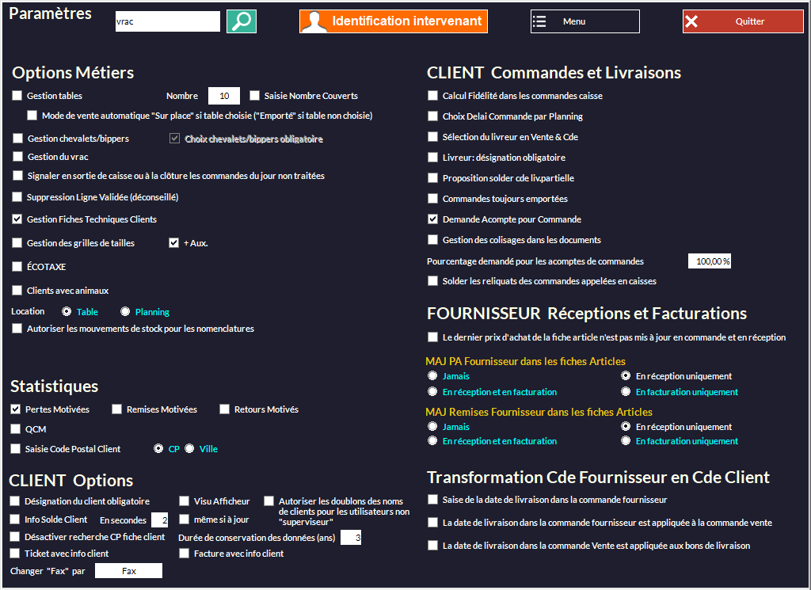Select the Ville radio button

[x=189, y=449]
